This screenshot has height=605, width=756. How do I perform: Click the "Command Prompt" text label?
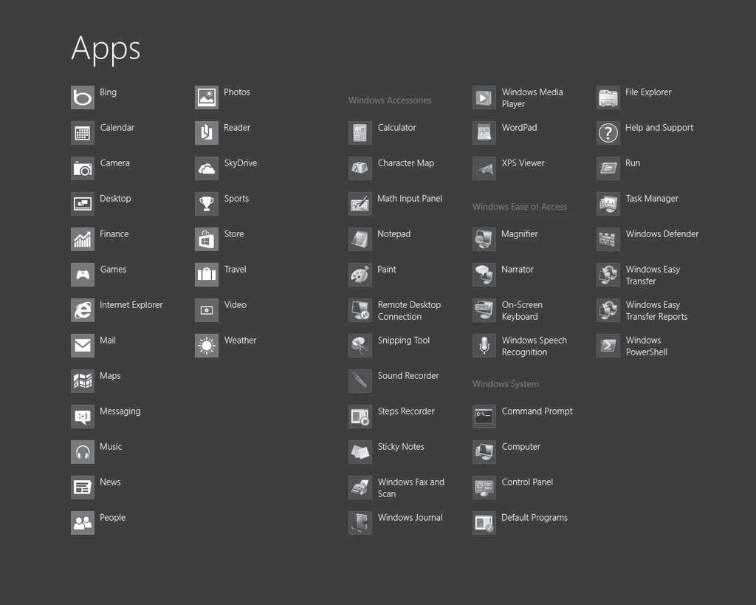point(537,411)
